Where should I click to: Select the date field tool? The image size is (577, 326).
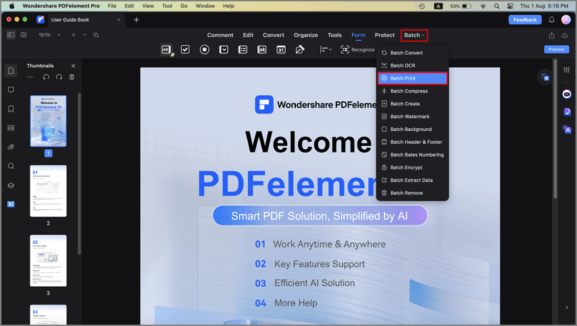(x=281, y=49)
